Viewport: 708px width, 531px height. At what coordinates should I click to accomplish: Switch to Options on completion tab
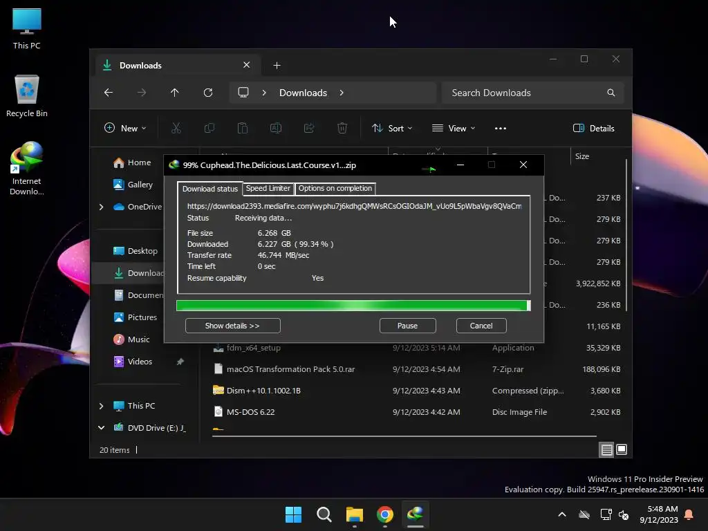coord(335,188)
